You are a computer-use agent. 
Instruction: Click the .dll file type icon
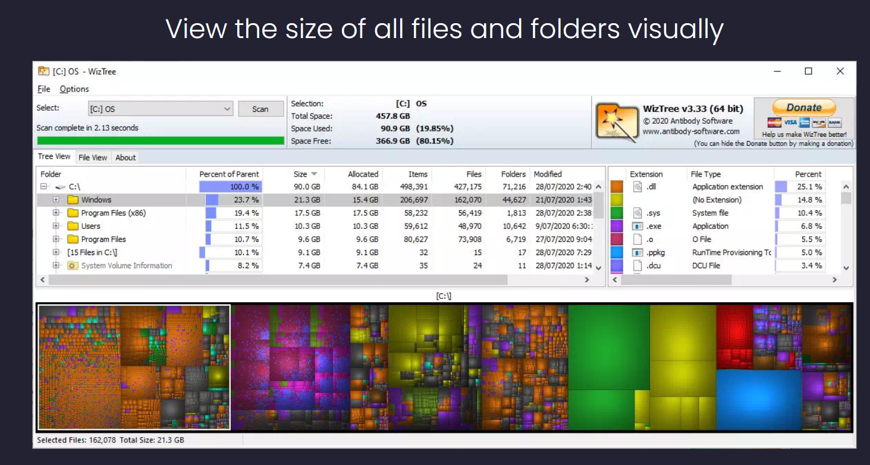(x=637, y=187)
